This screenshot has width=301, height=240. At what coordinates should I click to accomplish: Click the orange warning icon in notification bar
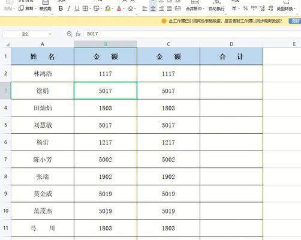point(164,21)
